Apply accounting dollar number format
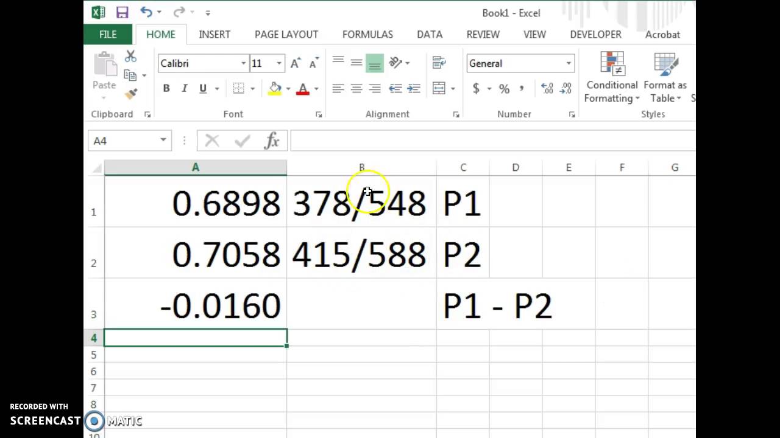The image size is (780, 438). coord(476,89)
